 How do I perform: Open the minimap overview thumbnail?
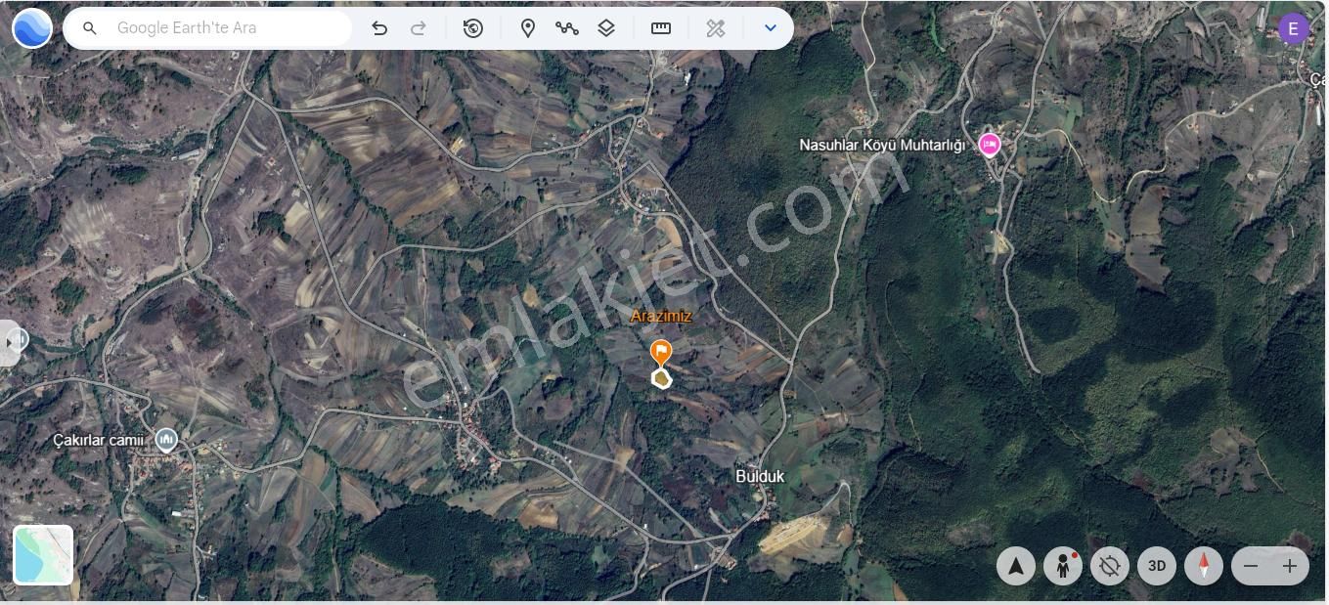pos(43,553)
